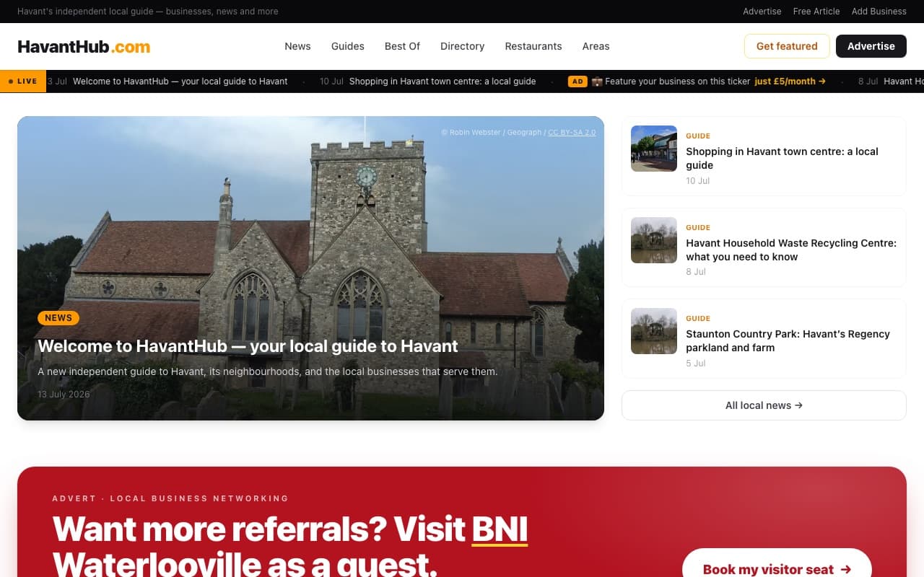Click the hero summary 'A new independent guide to Havant'

click(267, 372)
